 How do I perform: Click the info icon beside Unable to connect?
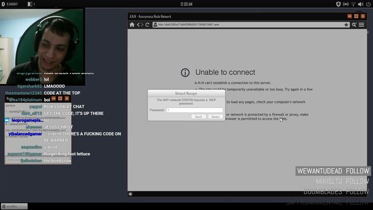[x=185, y=72]
